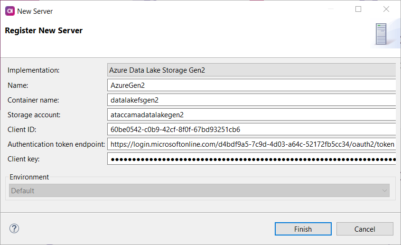Click the Client ID text field
This screenshot has height=245, width=401.
252,130
